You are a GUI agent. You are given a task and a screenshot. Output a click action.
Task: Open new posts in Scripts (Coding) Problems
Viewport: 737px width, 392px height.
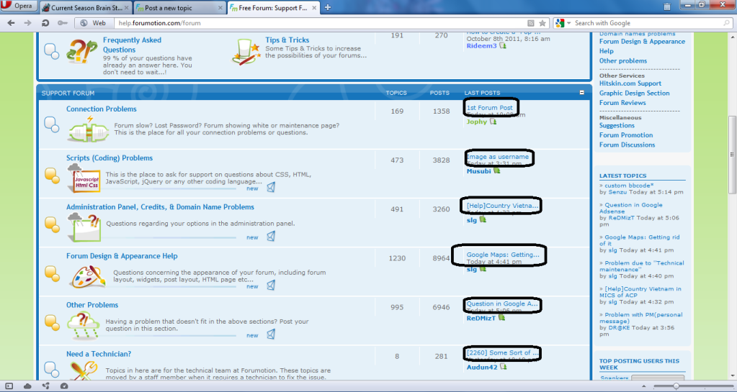point(252,188)
